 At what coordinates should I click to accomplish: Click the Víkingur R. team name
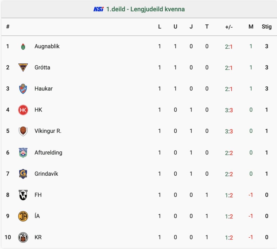point(48,131)
